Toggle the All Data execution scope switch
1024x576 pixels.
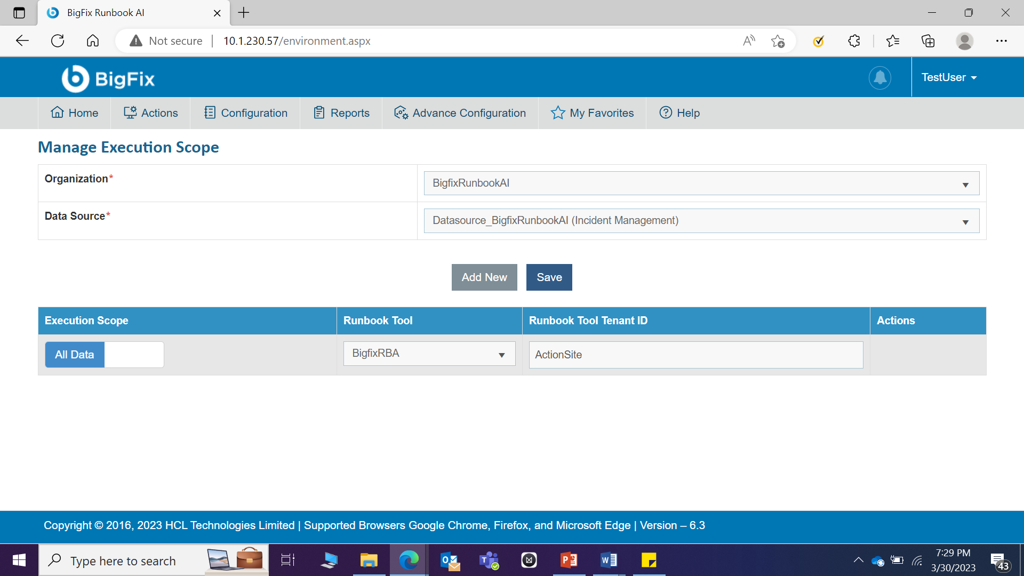[105, 355]
